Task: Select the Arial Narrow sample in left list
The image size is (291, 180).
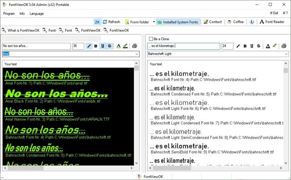Action: [39, 112]
